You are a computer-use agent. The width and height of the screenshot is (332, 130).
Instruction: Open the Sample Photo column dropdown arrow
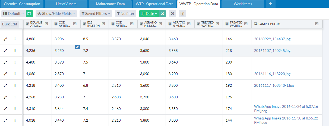(317, 24)
